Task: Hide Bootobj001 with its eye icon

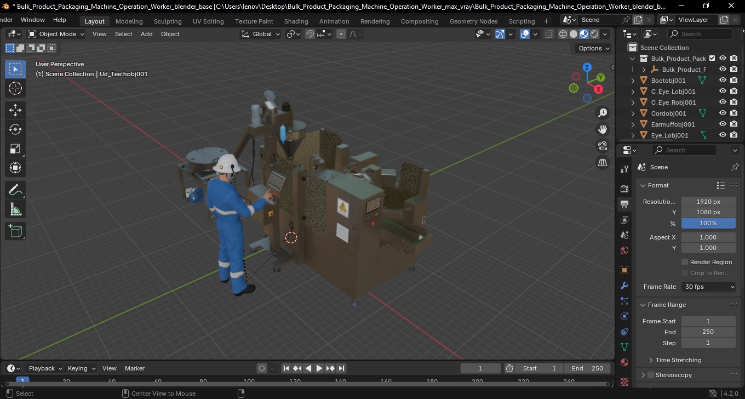Action: 723,80
